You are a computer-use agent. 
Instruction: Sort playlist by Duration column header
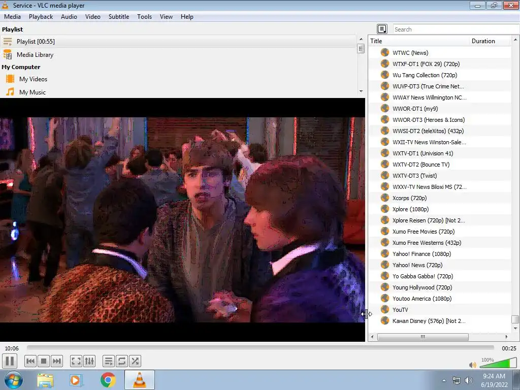pos(490,41)
